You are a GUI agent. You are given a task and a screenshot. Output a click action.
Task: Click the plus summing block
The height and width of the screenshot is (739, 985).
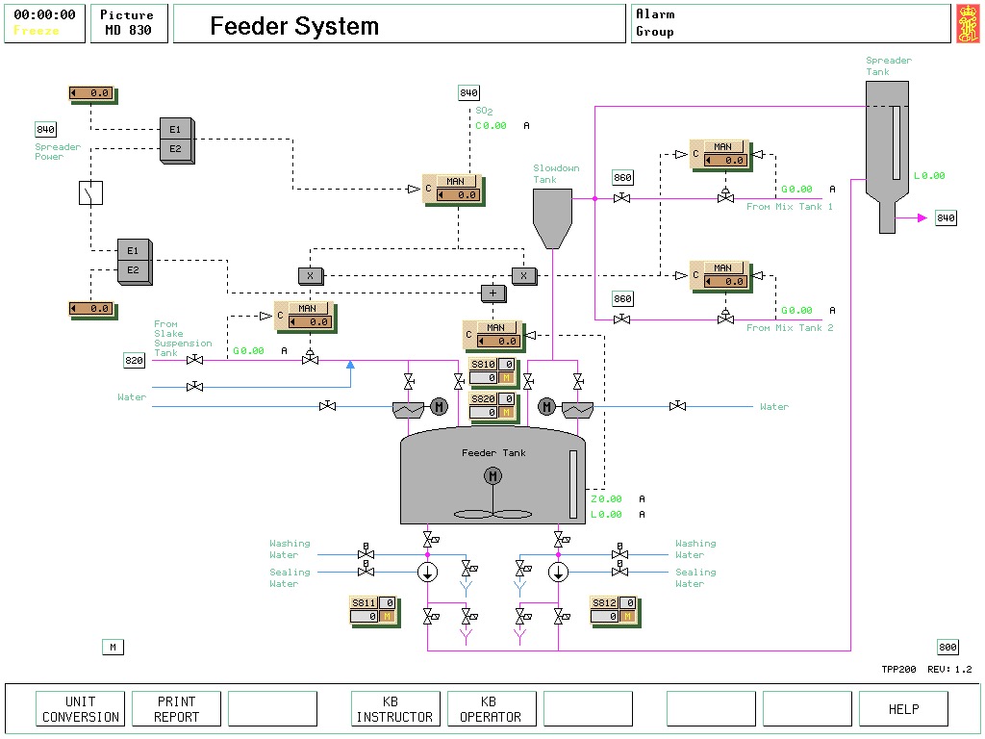point(493,293)
